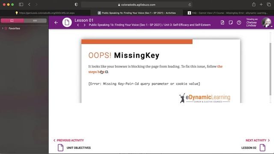Open the document edit icon in header
274x154 pixels.
[x=222, y=22]
